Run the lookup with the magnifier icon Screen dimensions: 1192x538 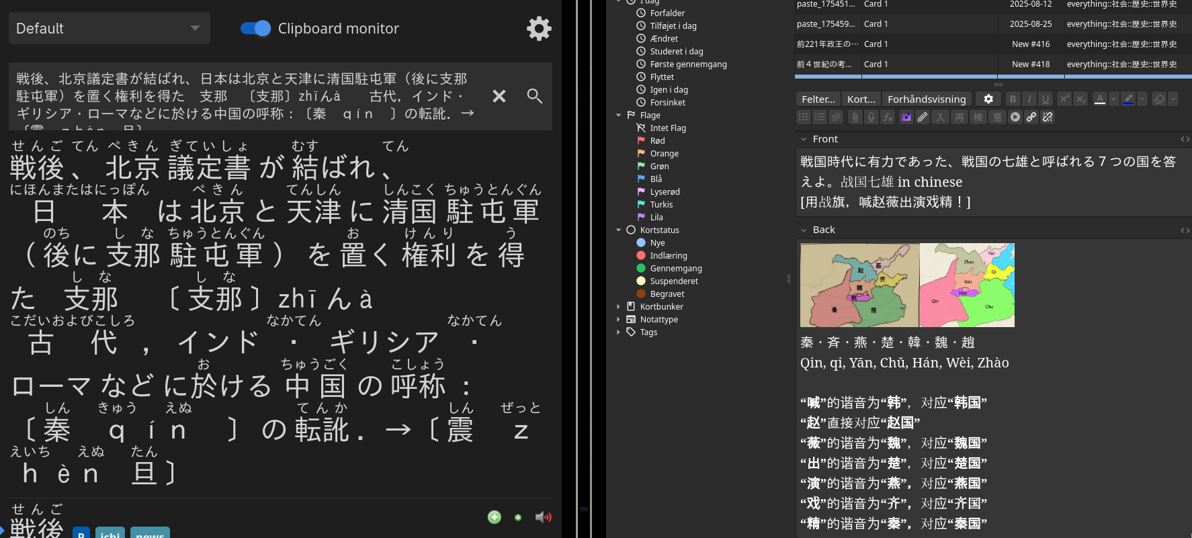click(x=535, y=96)
